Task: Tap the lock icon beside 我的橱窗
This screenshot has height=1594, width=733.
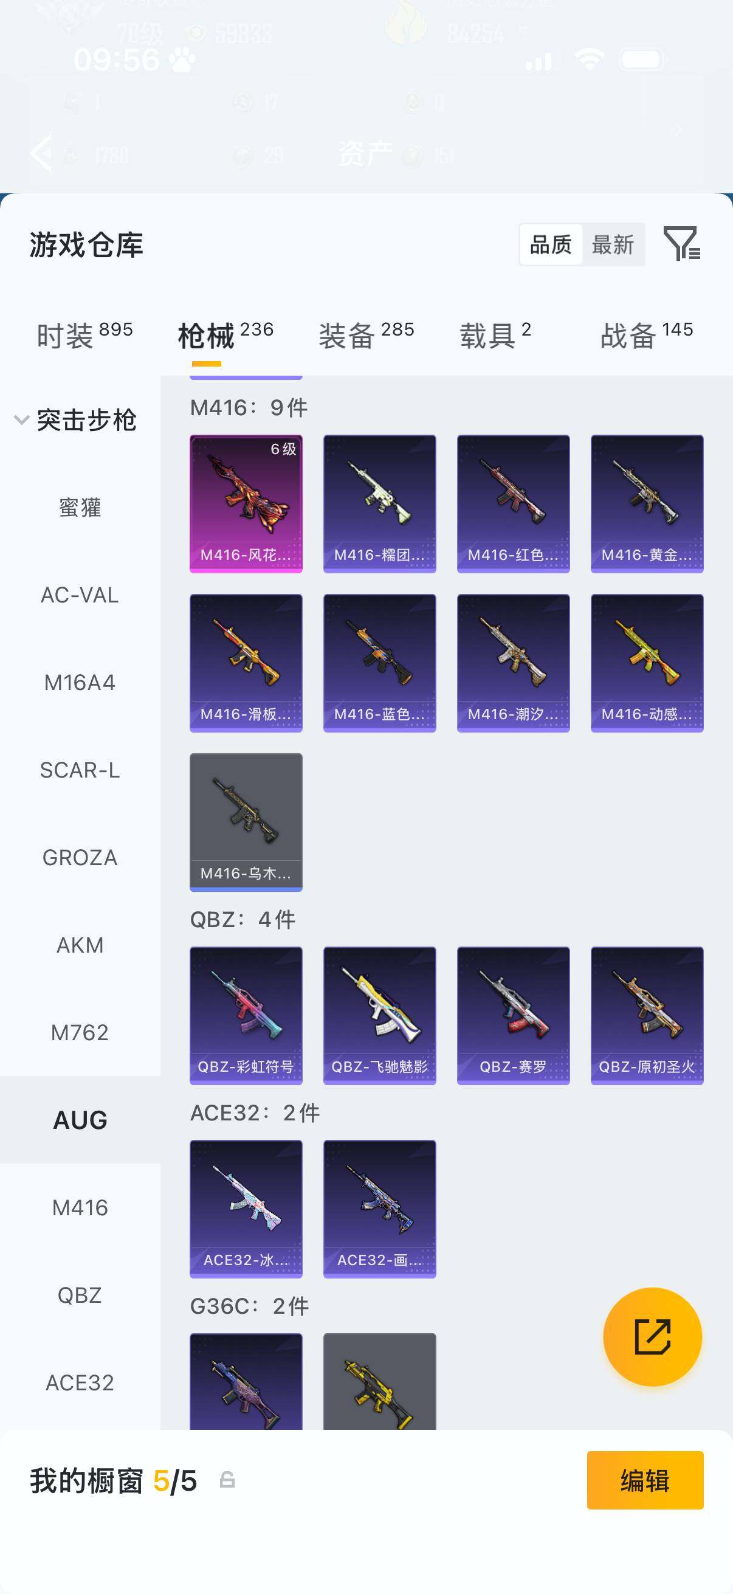Action: (x=227, y=1480)
